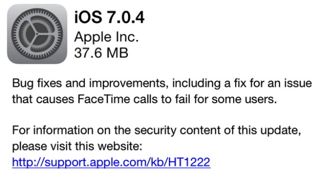Click the 37.6 MB download size
Image resolution: width=321 pixels, height=180 pixels.
click(101, 53)
